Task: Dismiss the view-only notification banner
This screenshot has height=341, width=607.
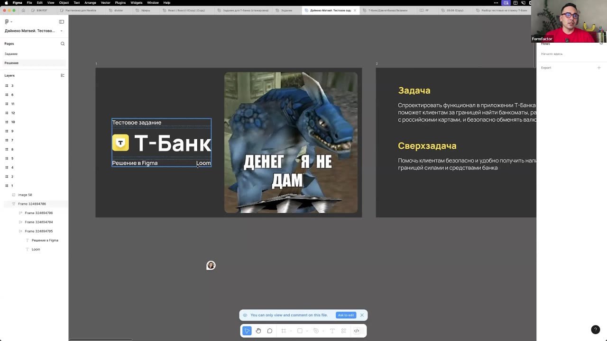Action: point(362,315)
